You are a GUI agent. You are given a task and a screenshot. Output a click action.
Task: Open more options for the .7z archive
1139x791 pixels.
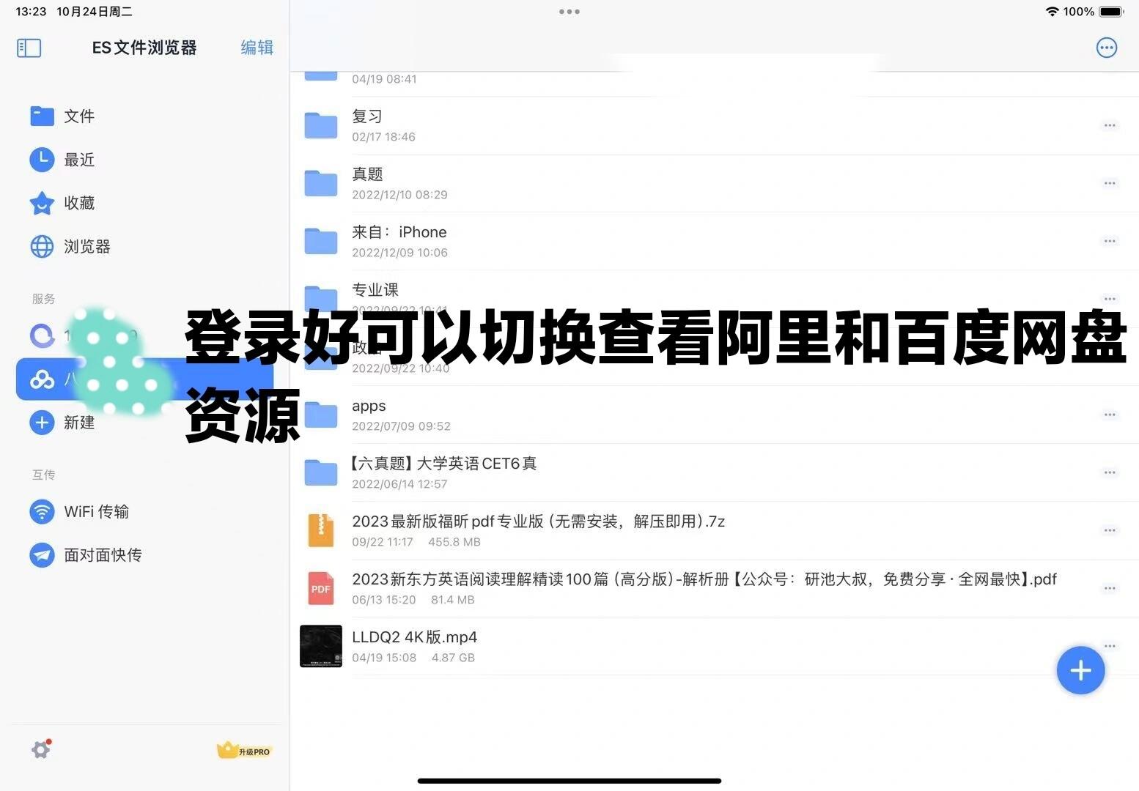click(x=1110, y=530)
